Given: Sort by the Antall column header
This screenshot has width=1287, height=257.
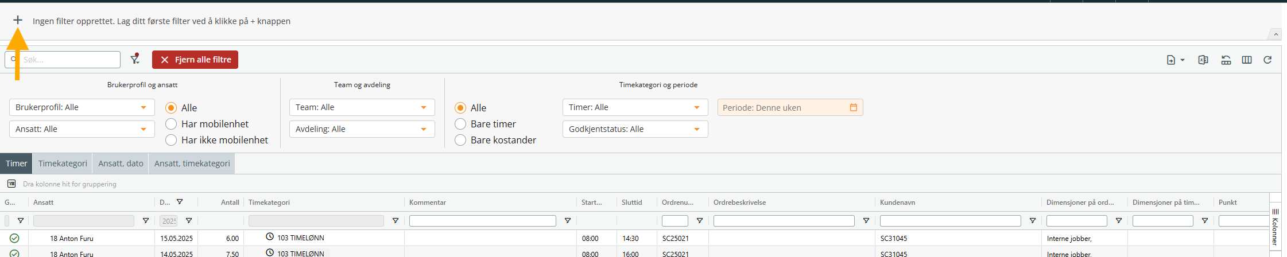Looking at the screenshot, I should (230, 203).
